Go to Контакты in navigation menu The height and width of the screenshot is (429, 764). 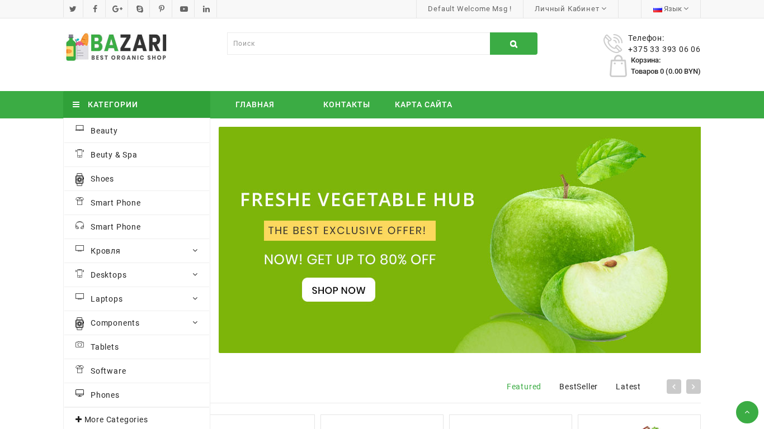coord(347,104)
